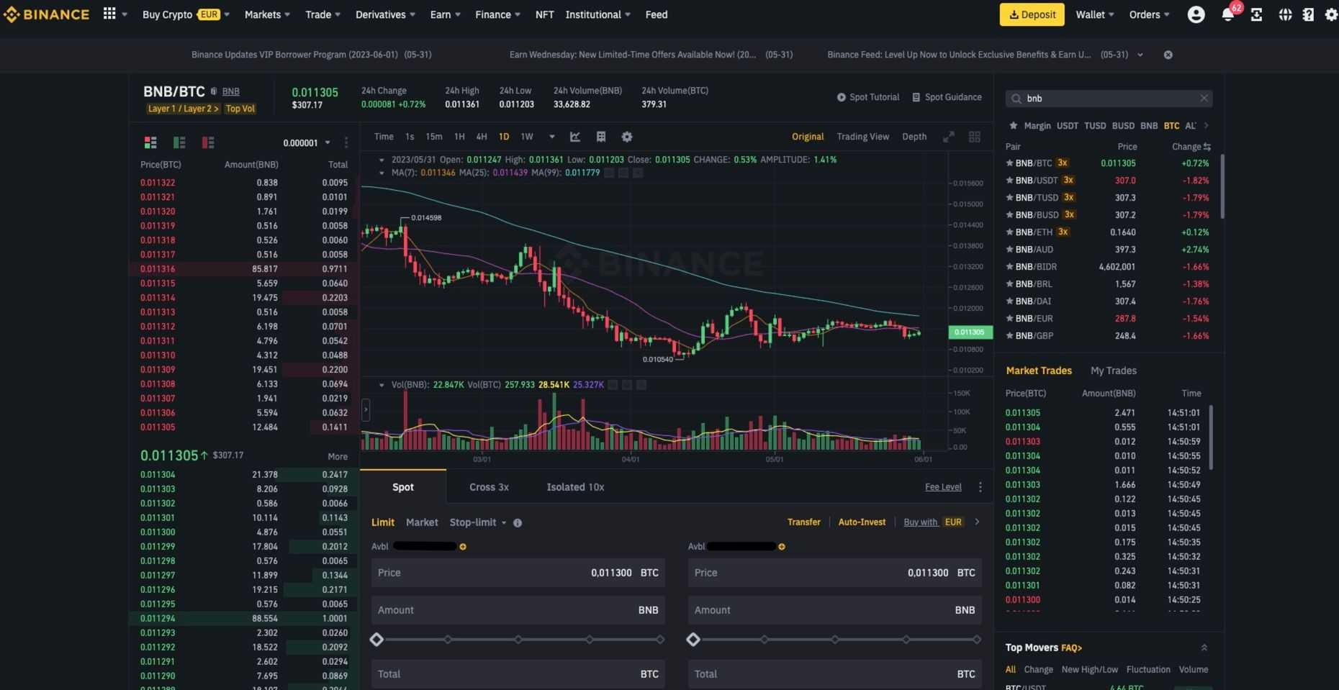
Task: Expand the chart to fullscreen mode
Action: (x=949, y=137)
